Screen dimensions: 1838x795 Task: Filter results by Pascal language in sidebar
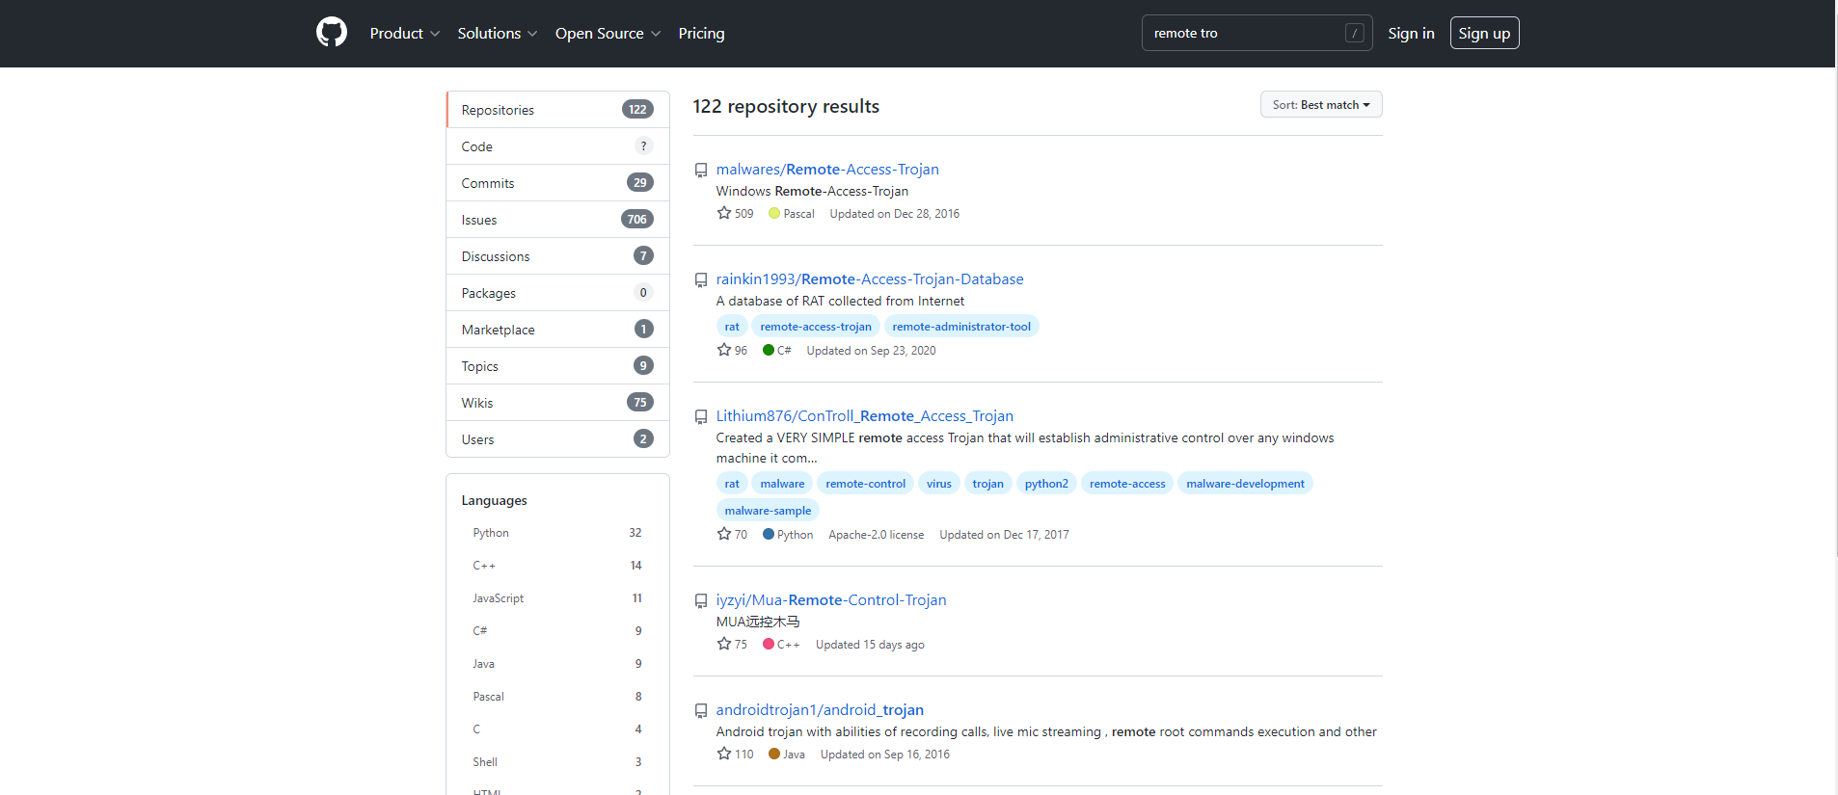(557, 697)
